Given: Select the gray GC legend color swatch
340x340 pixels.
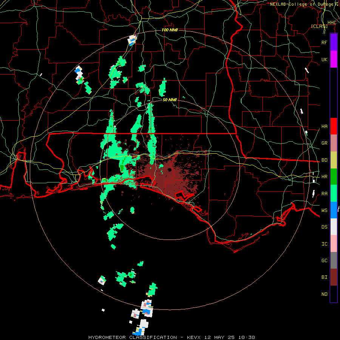Looking at the screenshot, I should point(334,260).
